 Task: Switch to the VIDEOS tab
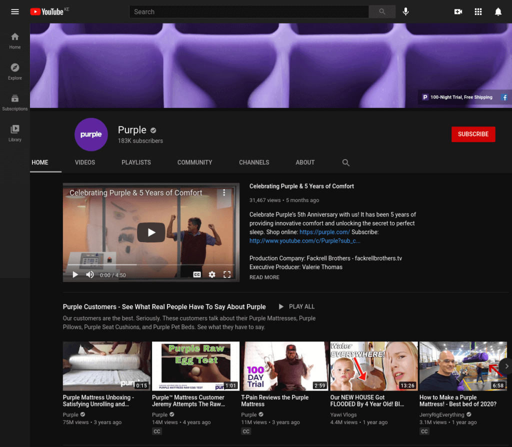(85, 162)
